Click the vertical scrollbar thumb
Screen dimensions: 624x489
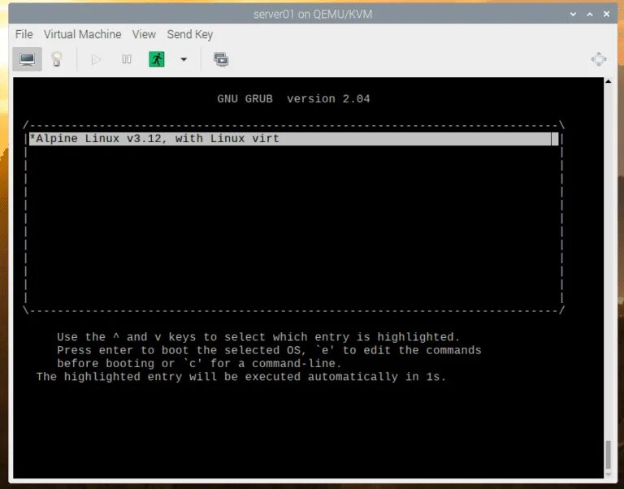point(608,455)
